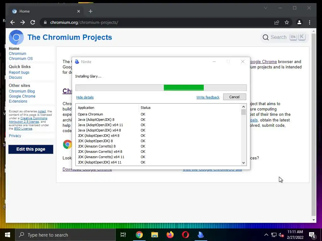Select the Java (AdoptOpenJDK) 8 row
The width and height of the screenshot is (322, 241).
pos(158,120)
